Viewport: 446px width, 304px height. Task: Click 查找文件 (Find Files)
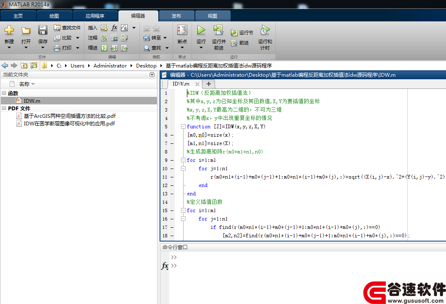(x=68, y=28)
